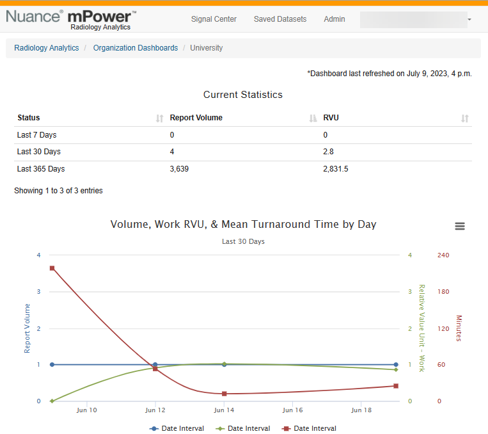Open the blurred user account menu
The image size is (488, 434).
414,20
